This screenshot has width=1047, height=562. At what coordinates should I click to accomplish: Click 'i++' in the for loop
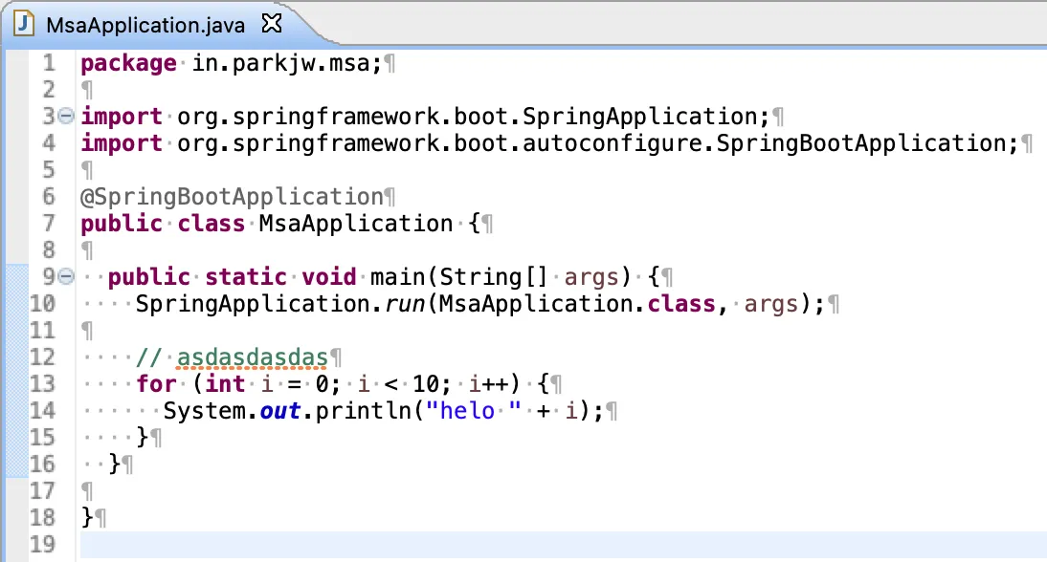click(x=487, y=384)
